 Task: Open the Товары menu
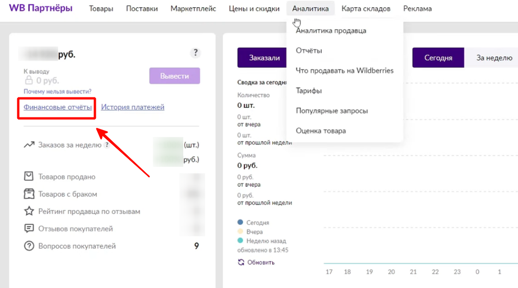click(x=101, y=8)
